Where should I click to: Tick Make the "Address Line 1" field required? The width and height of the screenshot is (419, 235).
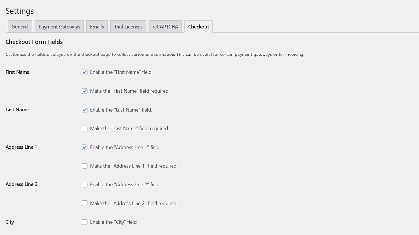point(85,166)
